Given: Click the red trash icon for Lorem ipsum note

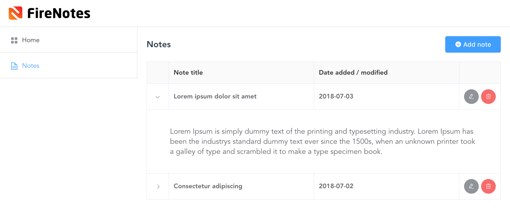Looking at the screenshot, I should pos(488,96).
